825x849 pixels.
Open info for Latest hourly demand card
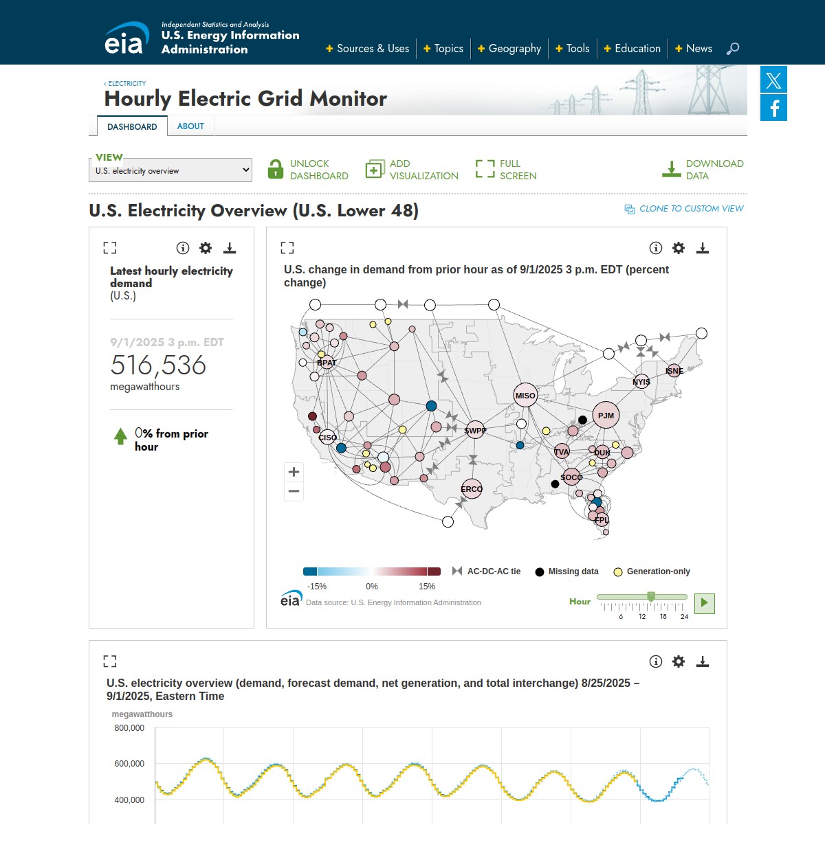point(183,248)
